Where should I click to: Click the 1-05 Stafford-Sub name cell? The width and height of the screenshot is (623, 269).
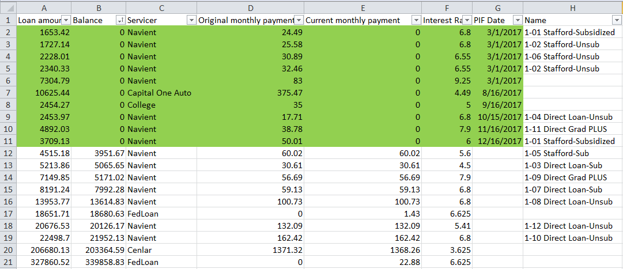click(x=572, y=153)
